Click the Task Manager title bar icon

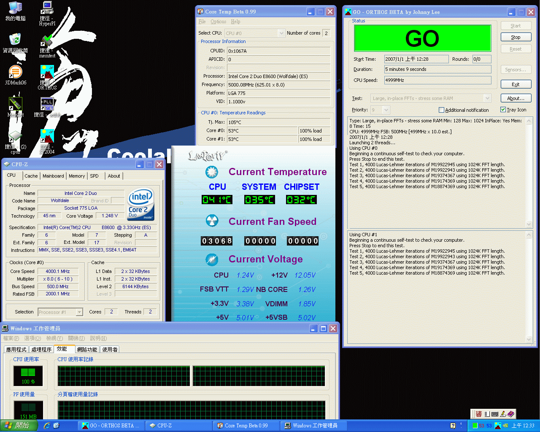(x=5, y=328)
